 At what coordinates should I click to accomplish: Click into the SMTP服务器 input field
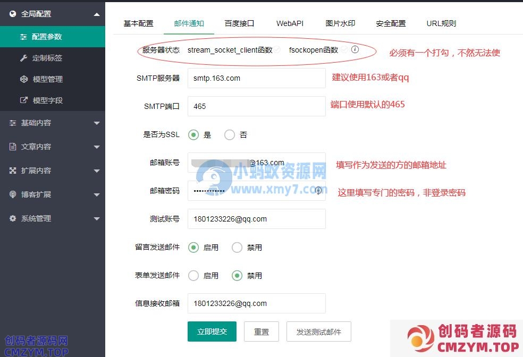[256, 78]
